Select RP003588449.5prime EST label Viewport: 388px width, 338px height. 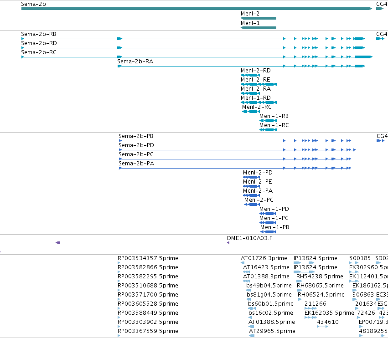(148, 313)
